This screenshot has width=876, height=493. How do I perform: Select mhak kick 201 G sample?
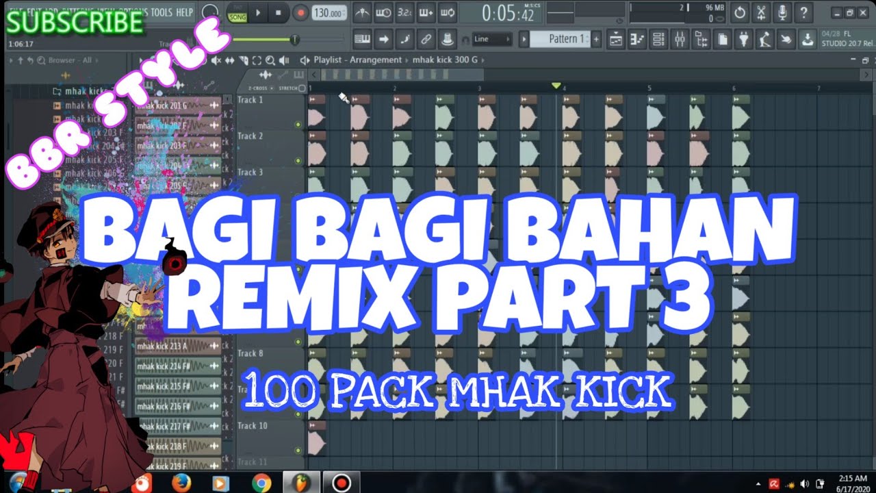click(178, 105)
